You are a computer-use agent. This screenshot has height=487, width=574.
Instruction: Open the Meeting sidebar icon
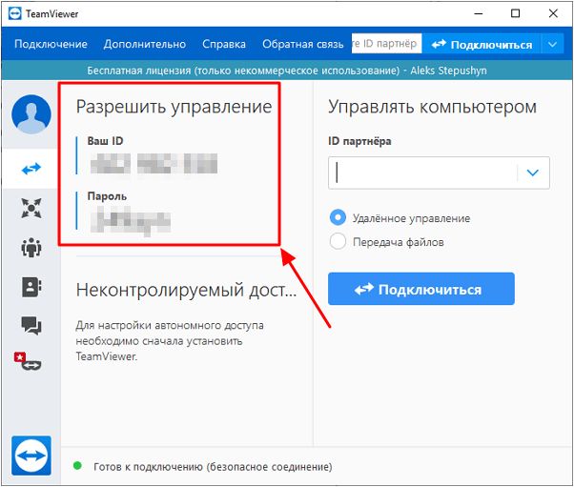[x=31, y=248]
